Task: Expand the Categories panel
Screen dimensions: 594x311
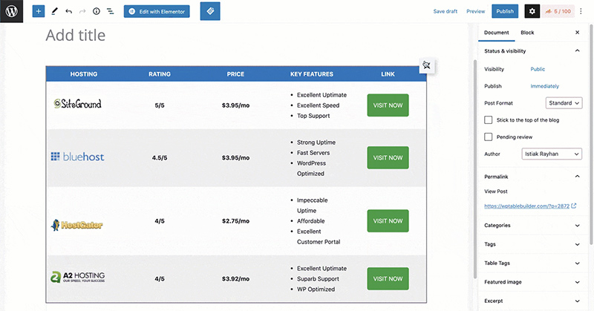Action: click(532, 226)
